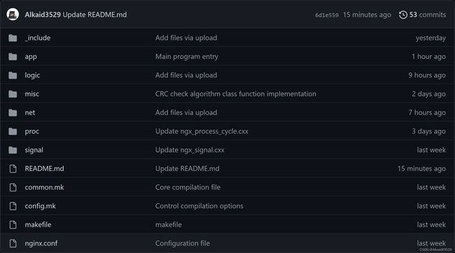This screenshot has width=455, height=253.
Task: Open the commit history clock icon
Action: point(403,15)
